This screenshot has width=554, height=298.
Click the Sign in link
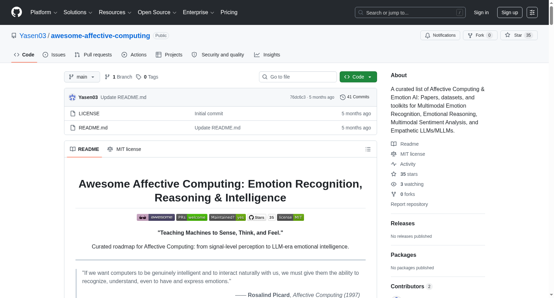click(x=481, y=12)
